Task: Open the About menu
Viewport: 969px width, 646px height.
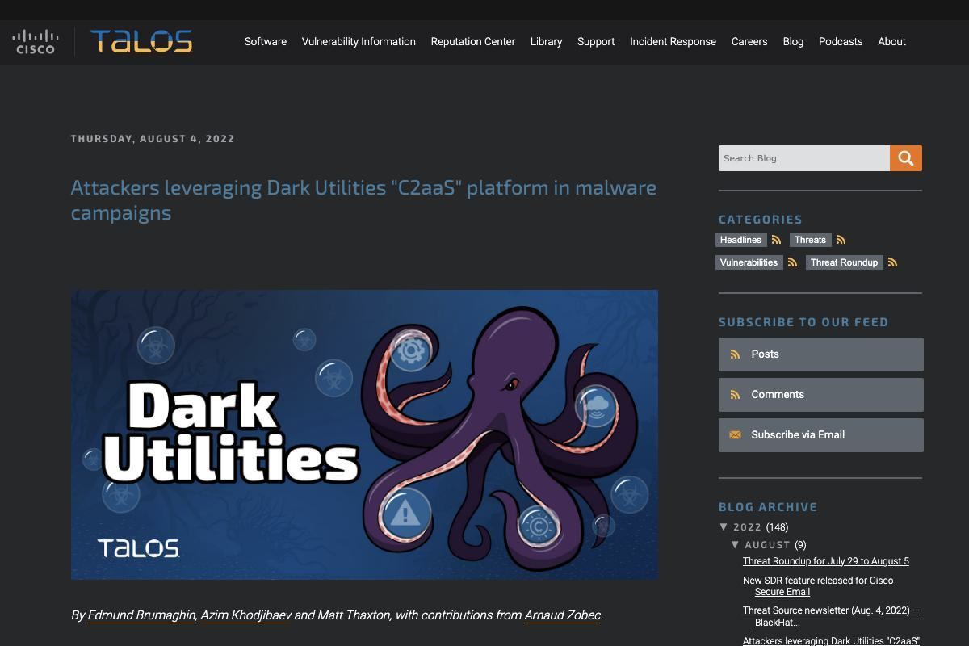Action: 891,42
